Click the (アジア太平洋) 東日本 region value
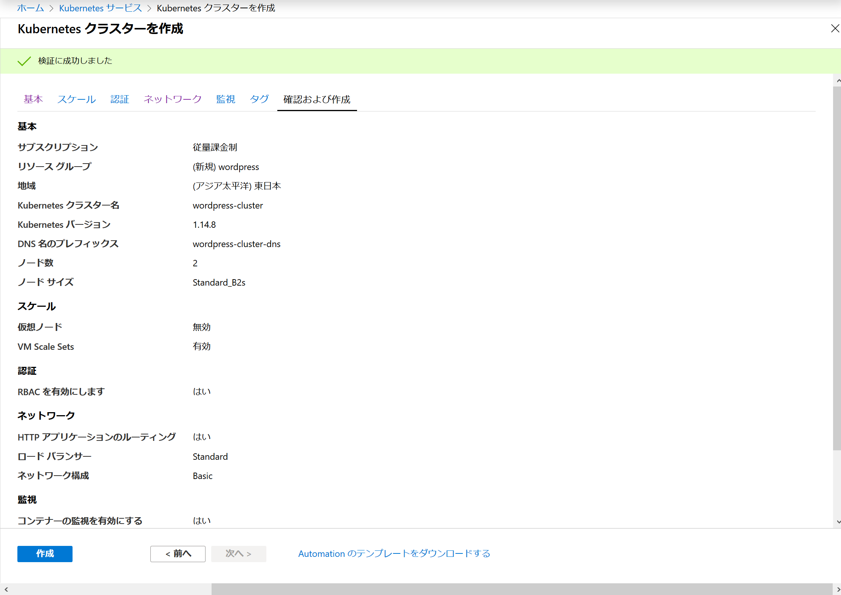The width and height of the screenshot is (841, 595). coord(237,186)
